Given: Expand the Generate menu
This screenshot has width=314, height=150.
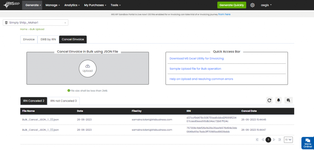Looking at the screenshot, I should [33, 5].
